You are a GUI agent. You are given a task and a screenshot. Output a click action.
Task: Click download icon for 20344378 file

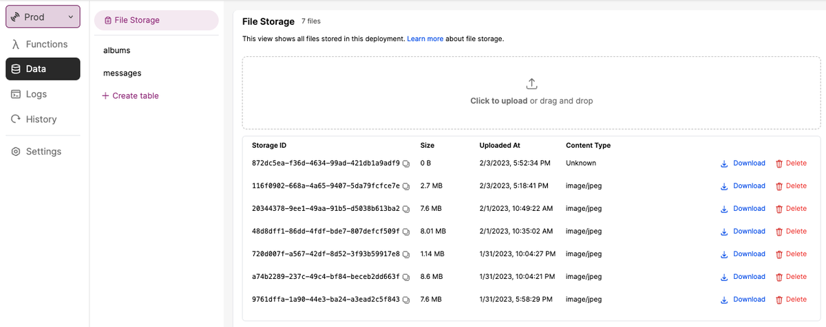click(723, 209)
